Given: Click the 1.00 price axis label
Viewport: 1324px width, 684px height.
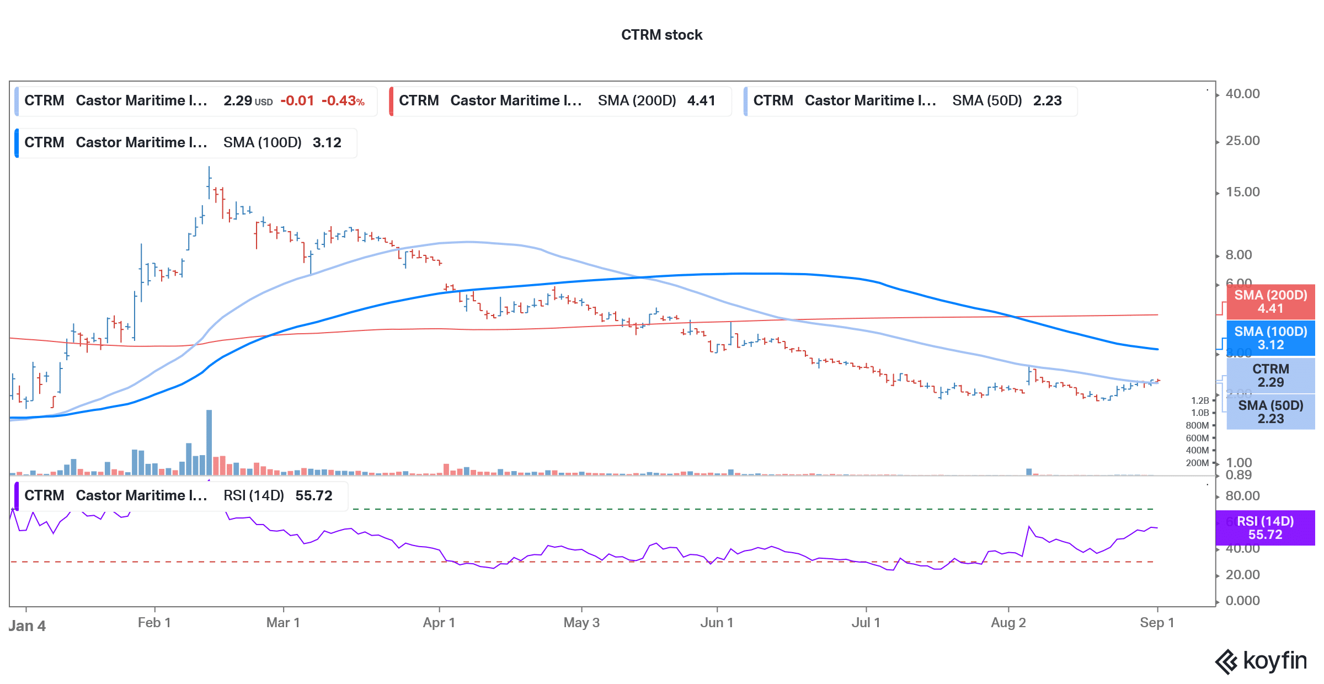Looking at the screenshot, I should pyautogui.click(x=1238, y=463).
